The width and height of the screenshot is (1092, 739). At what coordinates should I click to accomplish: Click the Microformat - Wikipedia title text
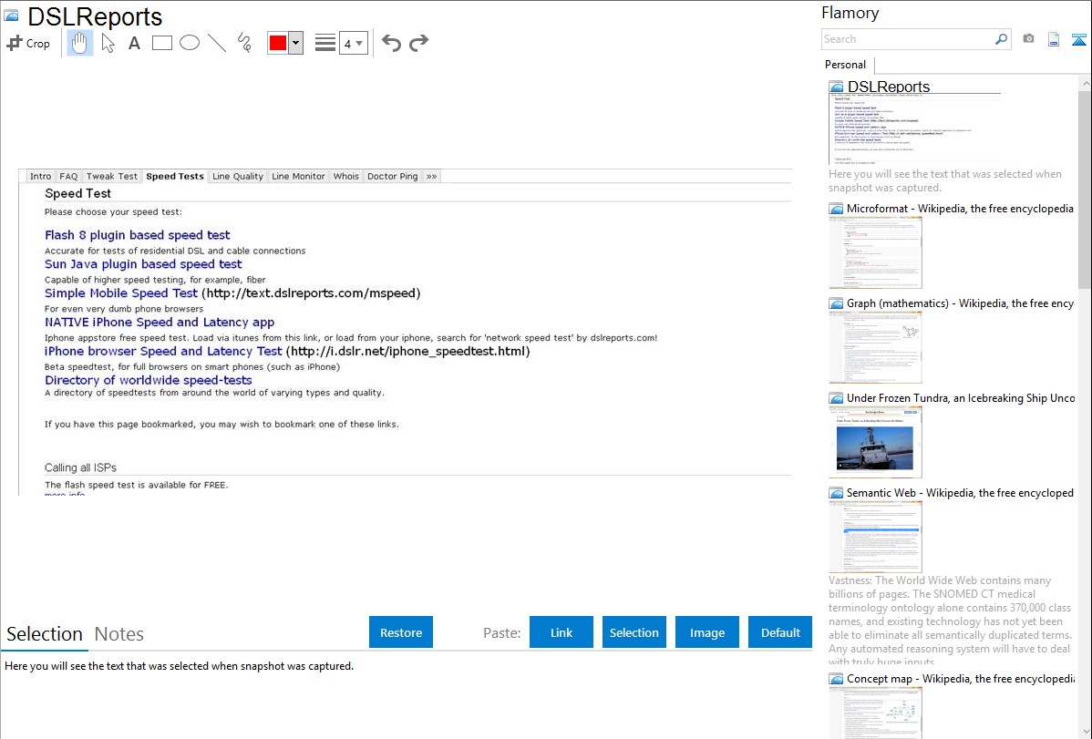click(x=960, y=209)
